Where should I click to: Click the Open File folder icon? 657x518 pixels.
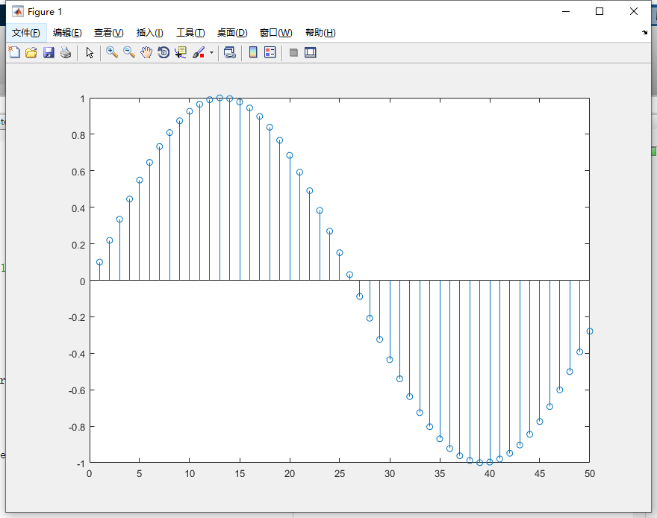click(x=31, y=52)
